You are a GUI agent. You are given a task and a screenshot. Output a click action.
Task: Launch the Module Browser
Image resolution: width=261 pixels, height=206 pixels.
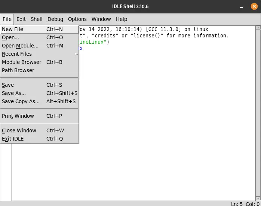click(x=40, y=62)
